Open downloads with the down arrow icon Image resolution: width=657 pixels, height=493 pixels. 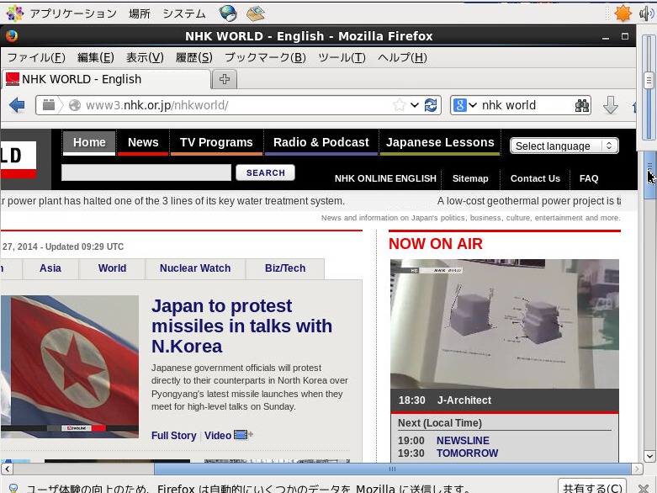611,104
